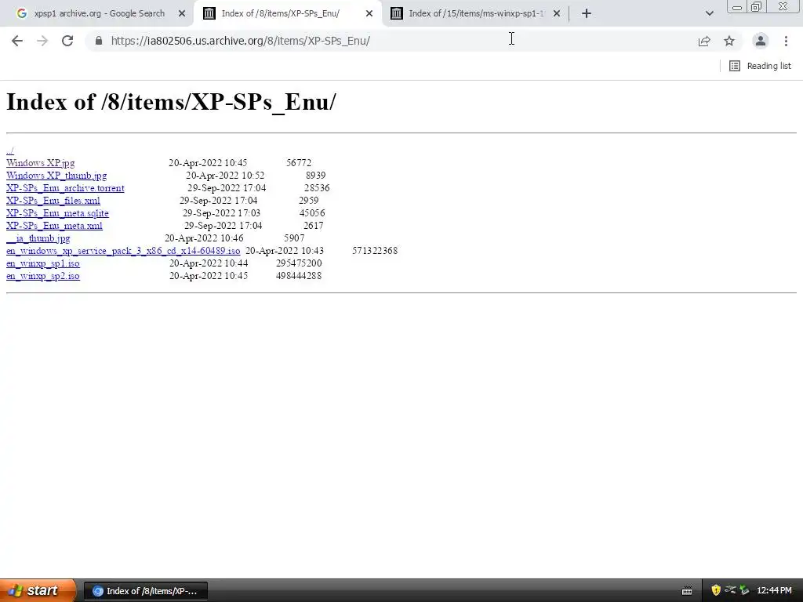The width and height of the screenshot is (803, 602).
Task: Restore down the Chrome window
Action: tap(756, 6)
